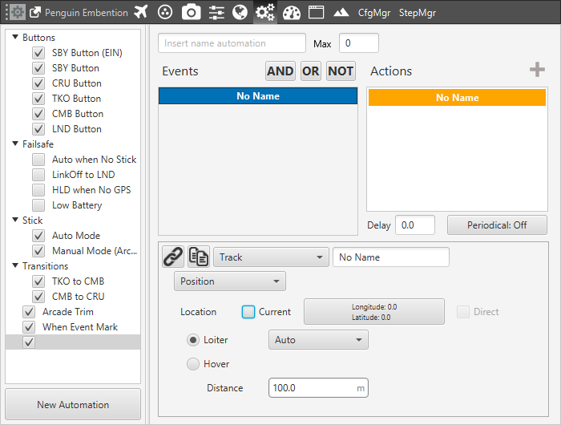Open the StepMgr tab

coord(418,13)
